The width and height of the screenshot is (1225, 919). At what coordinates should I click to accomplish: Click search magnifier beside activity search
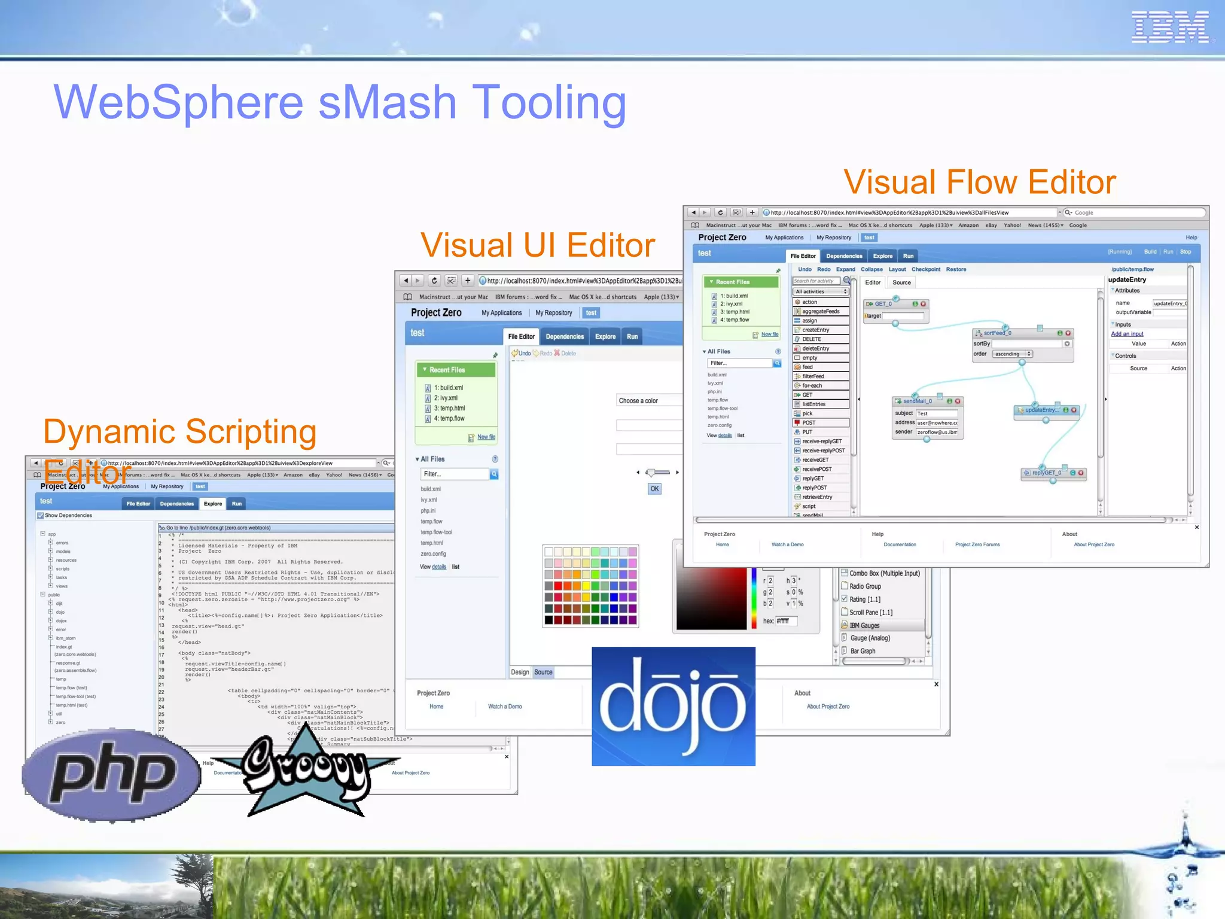(x=847, y=280)
